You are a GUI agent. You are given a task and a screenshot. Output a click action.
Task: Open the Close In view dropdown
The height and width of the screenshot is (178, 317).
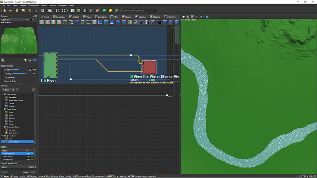coord(14,20)
